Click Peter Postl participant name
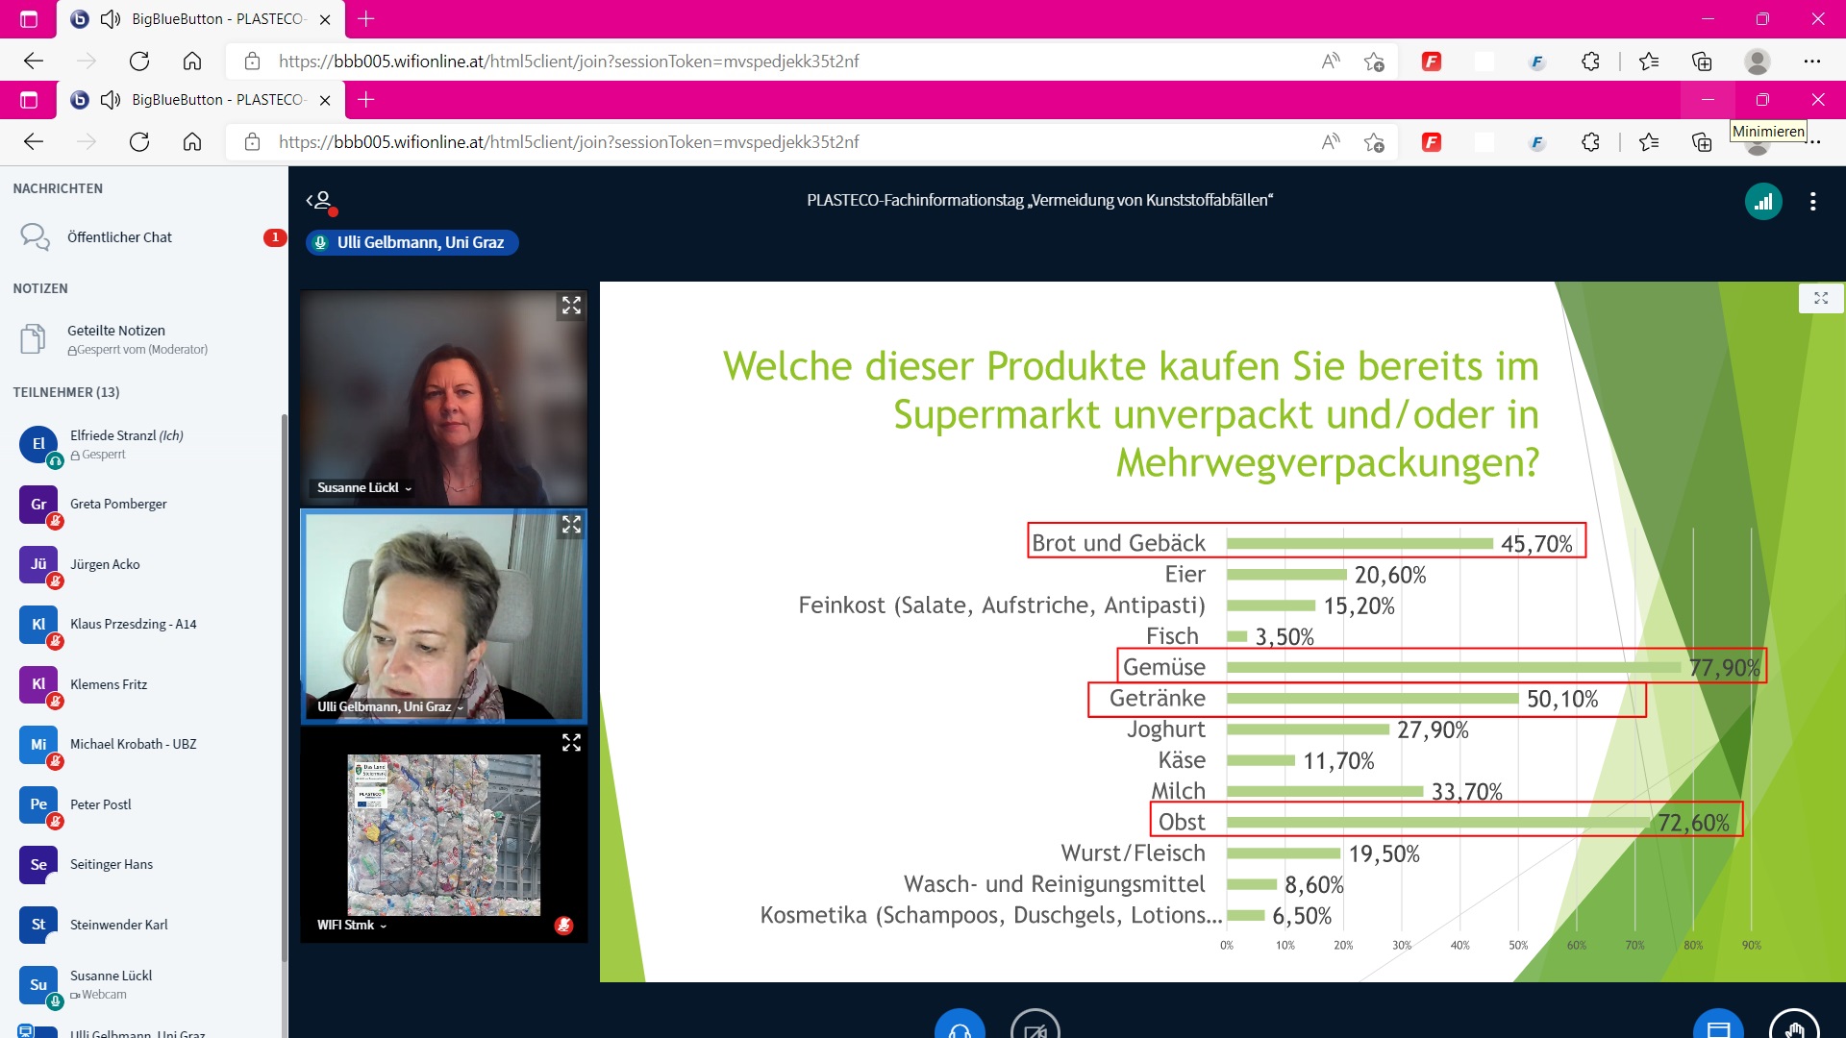This screenshot has height=1038, width=1846. point(100,804)
